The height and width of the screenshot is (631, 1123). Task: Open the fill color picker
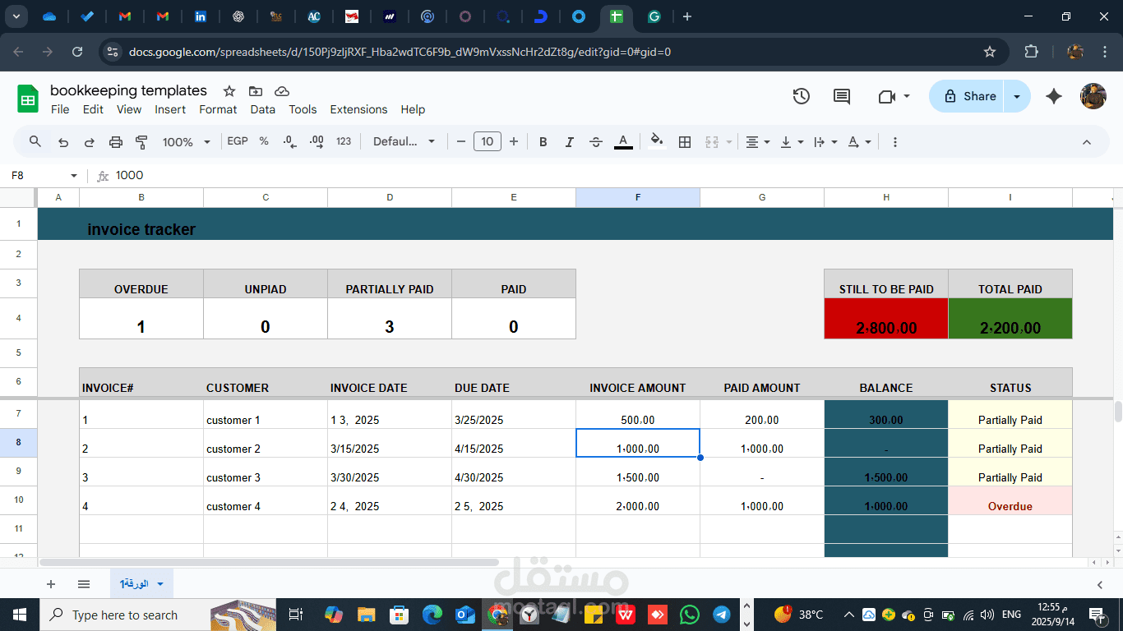[657, 141]
